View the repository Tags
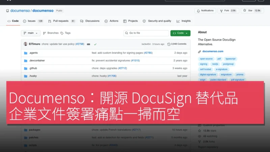Viewport: 270px width, 152px height. (x=65, y=33)
